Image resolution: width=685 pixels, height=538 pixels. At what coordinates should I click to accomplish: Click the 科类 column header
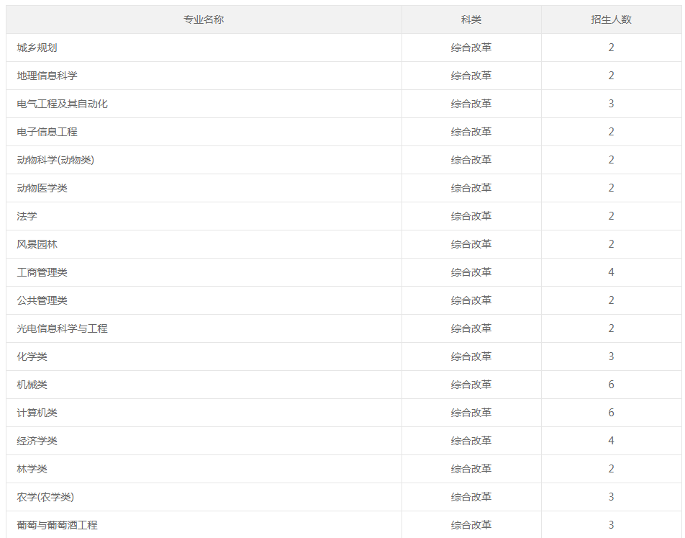[471, 19]
